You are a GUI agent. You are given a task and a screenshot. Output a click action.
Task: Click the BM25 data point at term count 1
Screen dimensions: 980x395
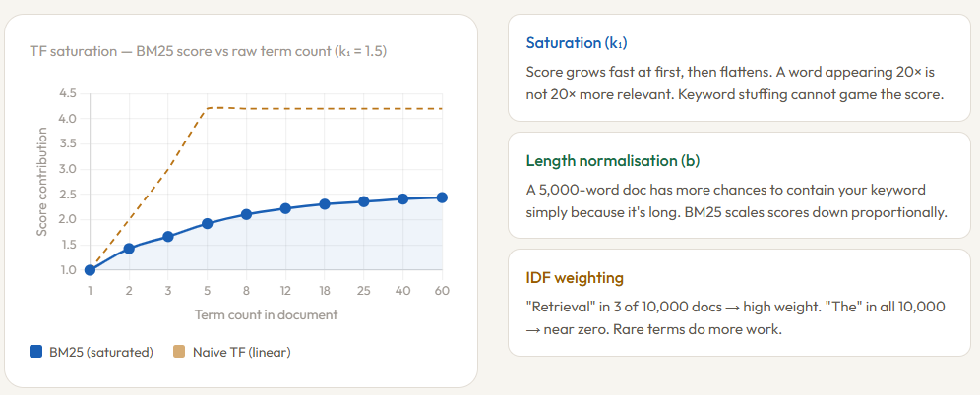pos(90,270)
